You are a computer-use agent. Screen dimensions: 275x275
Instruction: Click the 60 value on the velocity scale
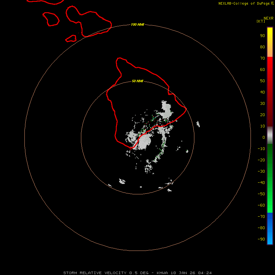(262, 70)
